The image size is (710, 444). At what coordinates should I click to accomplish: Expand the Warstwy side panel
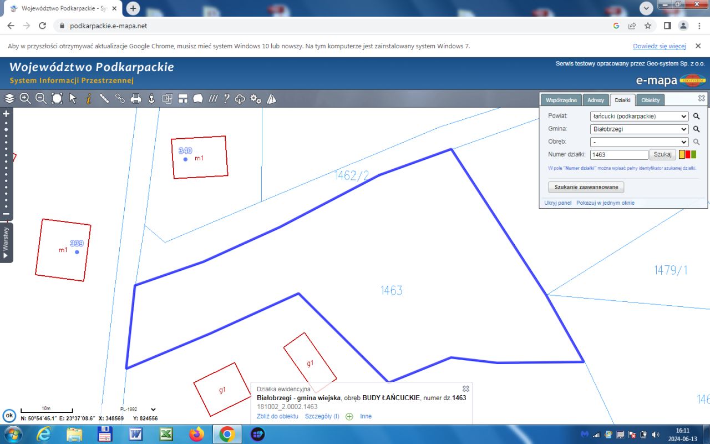click(x=6, y=242)
